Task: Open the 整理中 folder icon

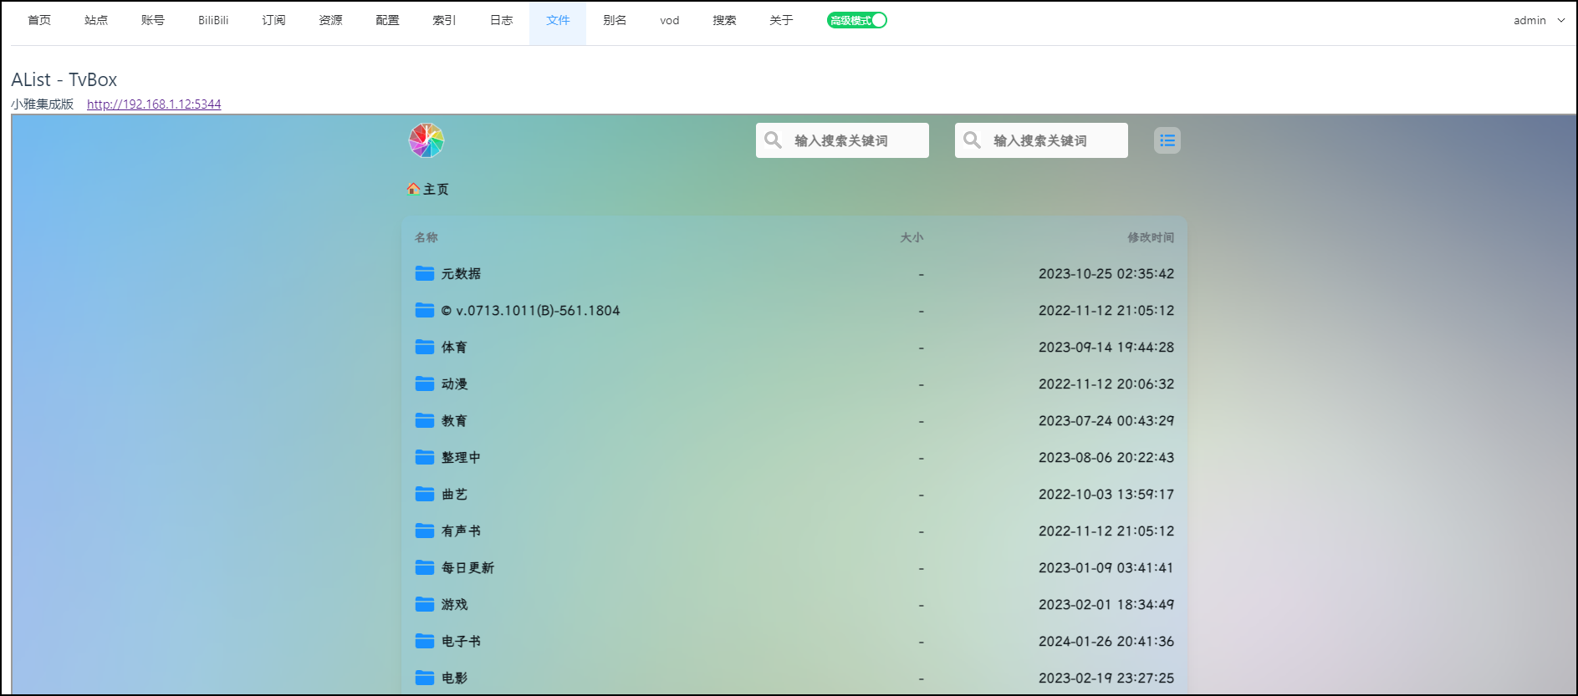Action: (425, 457)
